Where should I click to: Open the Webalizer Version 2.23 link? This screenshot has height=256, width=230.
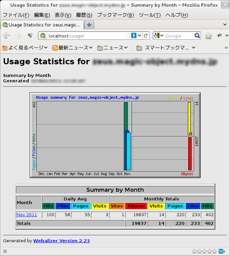[x=61, y=241]
